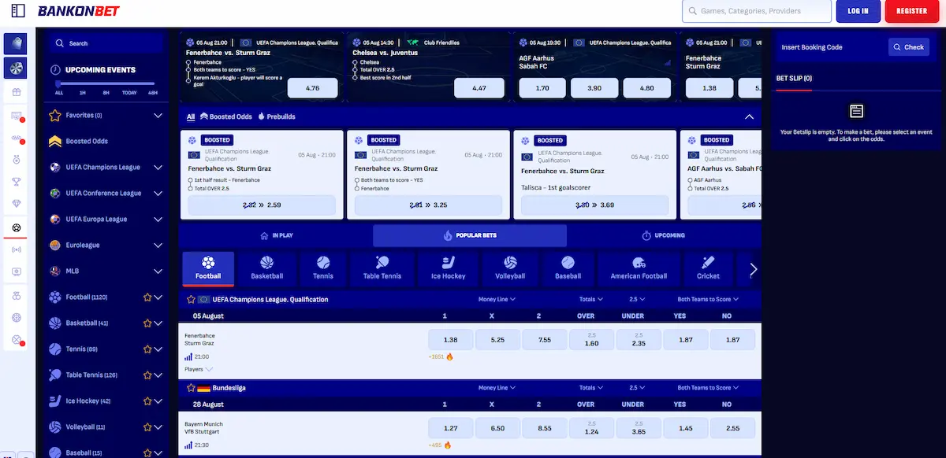This screenshot has height=458, width=946.
Task: Favorite the Ice Hockey sport with its star
Action: point(147,401)
